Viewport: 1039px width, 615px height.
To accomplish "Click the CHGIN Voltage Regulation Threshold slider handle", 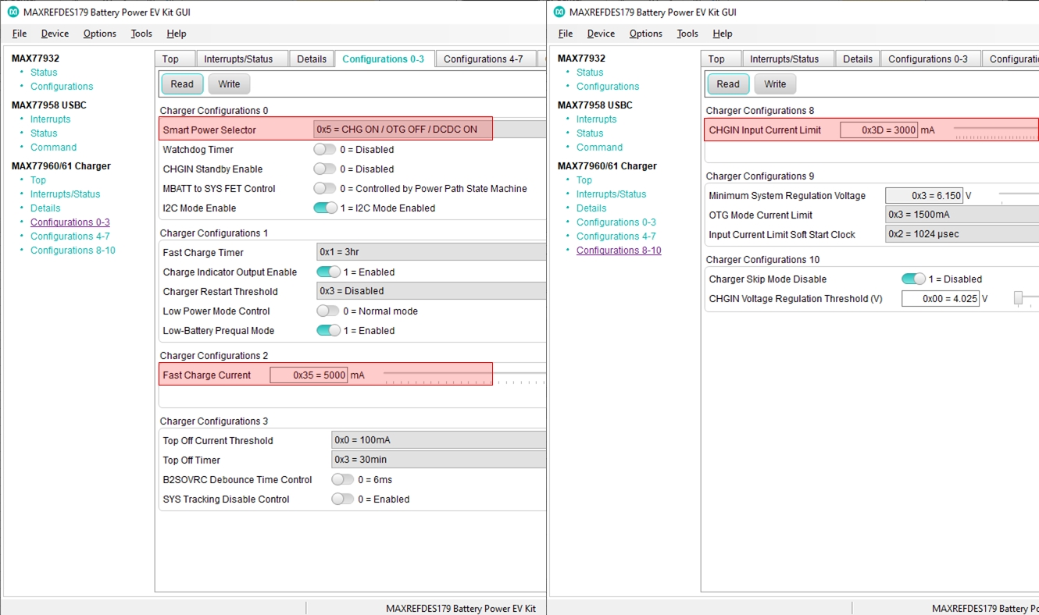I will coord(1018,298).
